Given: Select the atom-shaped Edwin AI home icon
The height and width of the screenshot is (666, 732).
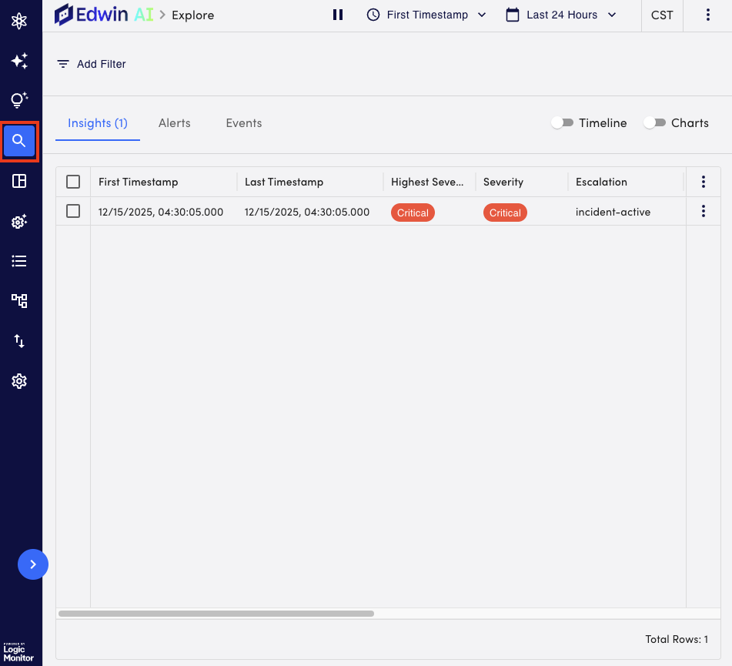Looking at the screenshot, I should click(x=19, y=20).
